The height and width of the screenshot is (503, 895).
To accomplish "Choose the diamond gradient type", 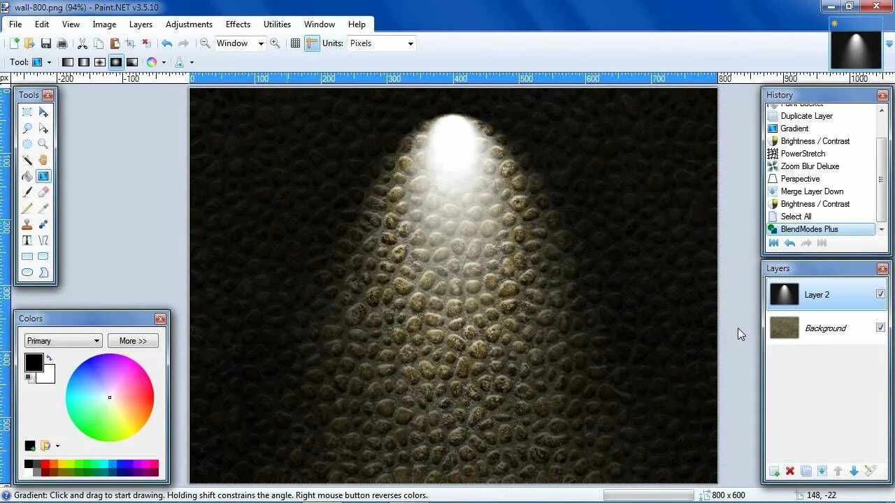I will click(x=100, y=62).
